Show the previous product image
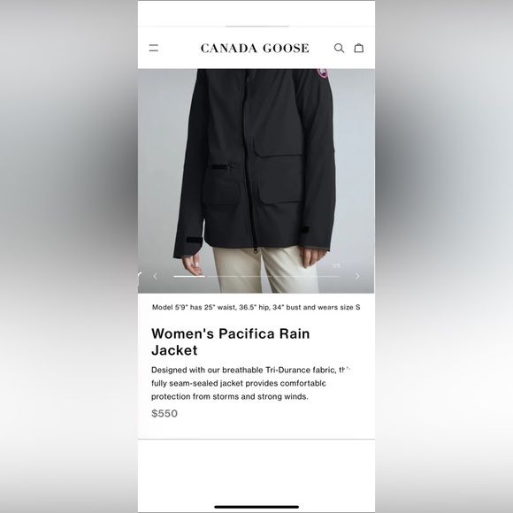 tap(155, 276)
